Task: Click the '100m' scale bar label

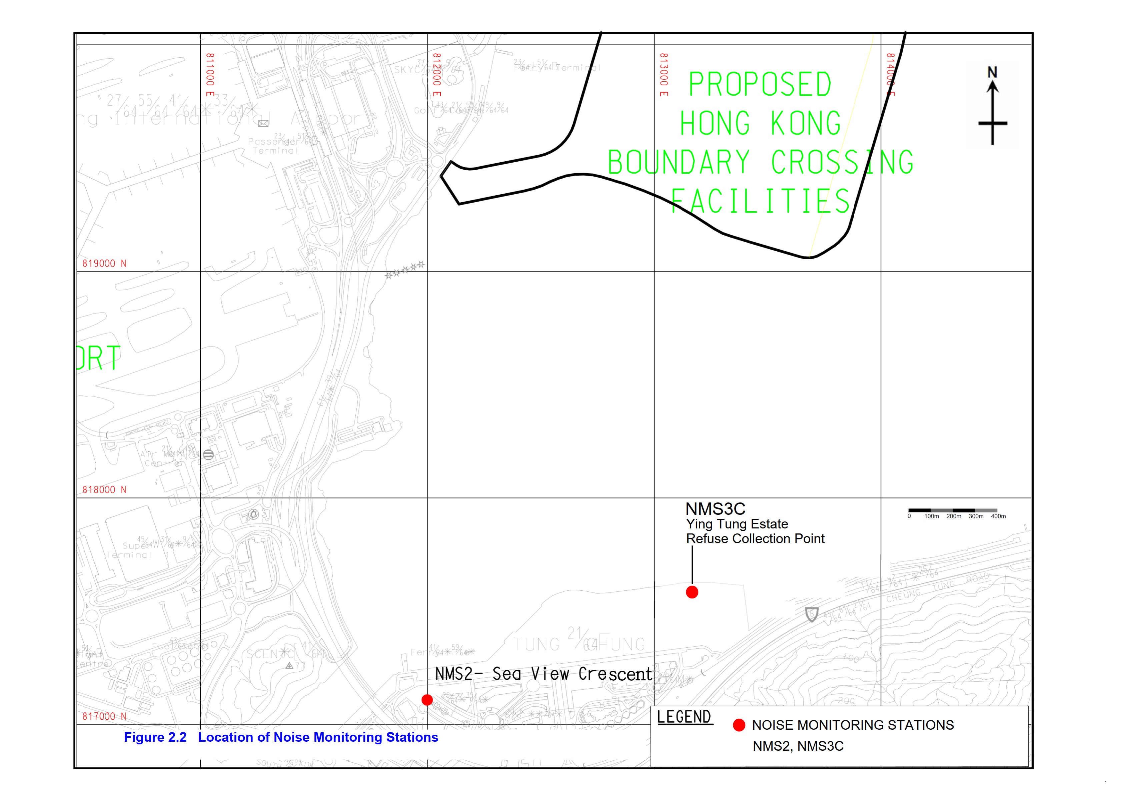Action: tap(931, 516)
